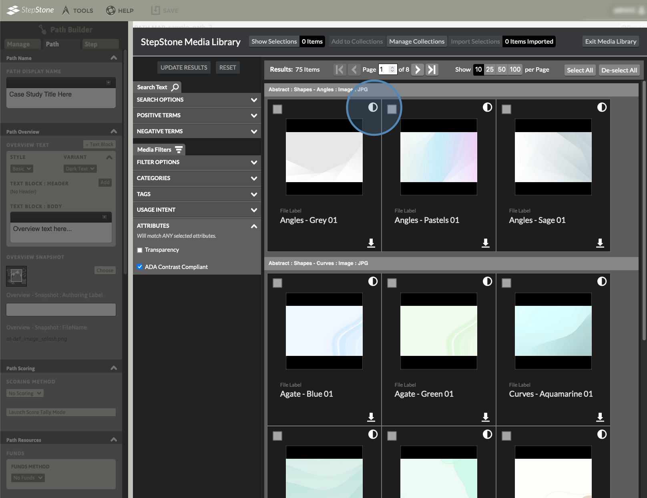This screenshot has height=498, width=647.
Task: Open the Tools menu
Action: coord(78,10)
